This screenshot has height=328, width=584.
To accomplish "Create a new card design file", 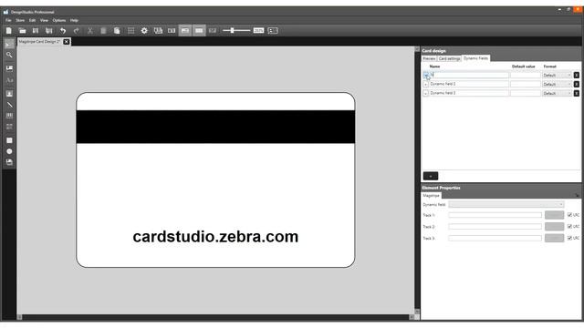I will [x=9, y=30].
